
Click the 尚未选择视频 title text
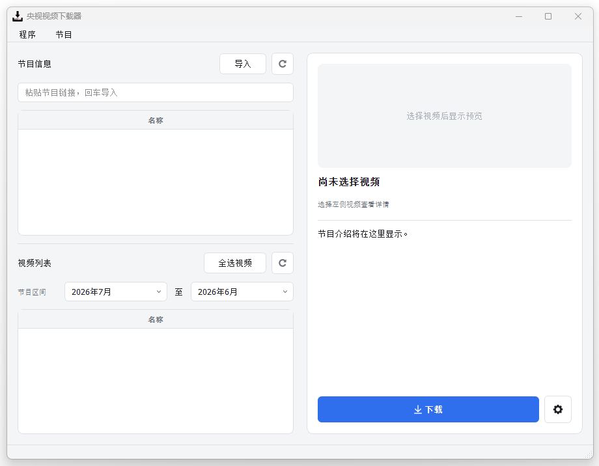click(x=349, y=182)
